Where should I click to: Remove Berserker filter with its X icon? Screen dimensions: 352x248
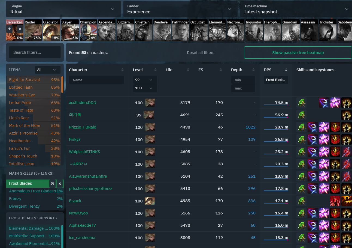20,29
